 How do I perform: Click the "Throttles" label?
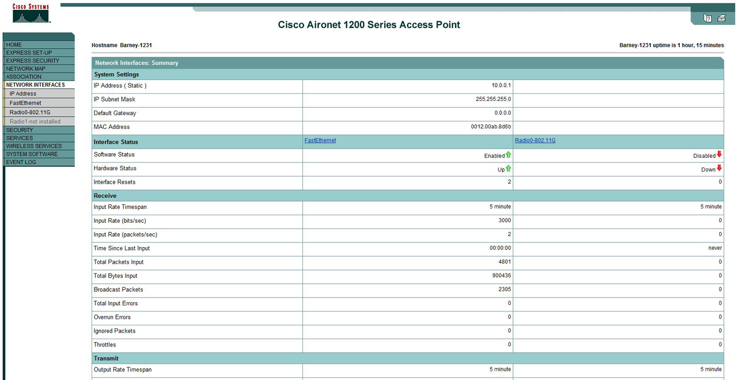(x=105, y=345)
